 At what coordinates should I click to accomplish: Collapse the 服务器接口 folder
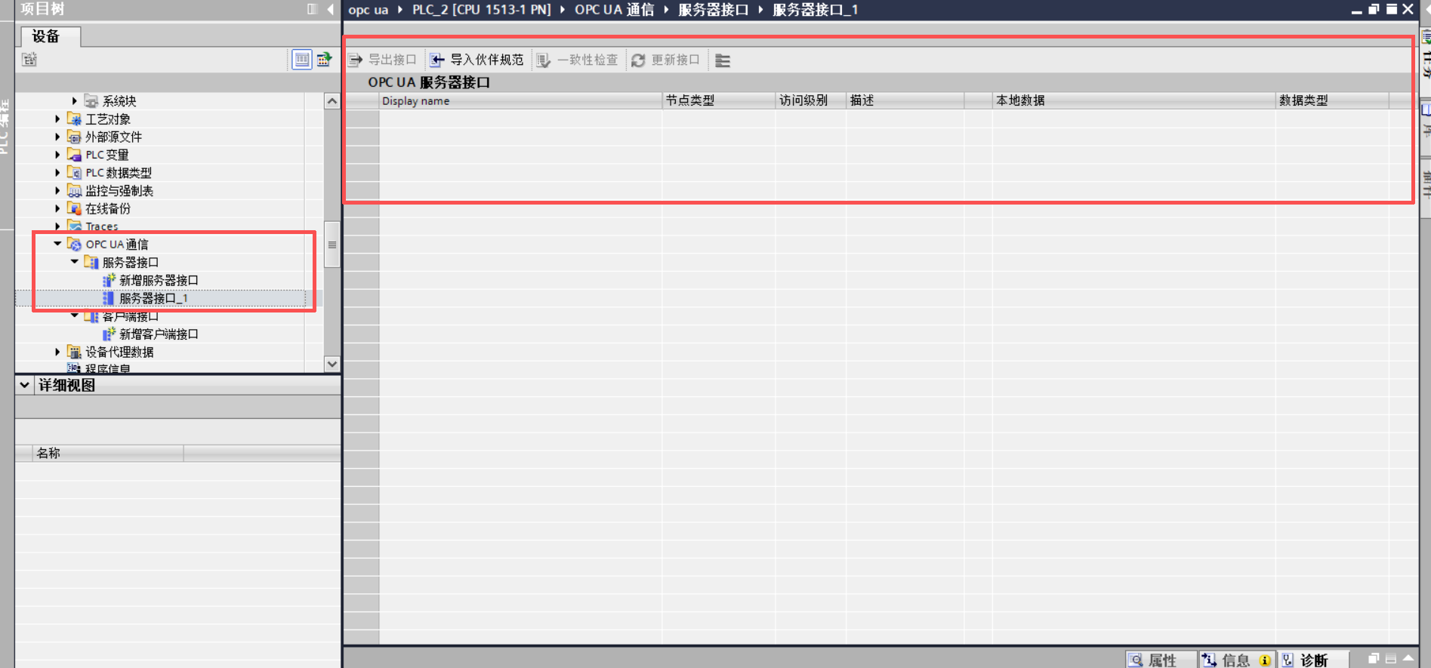(x=74, y=262)
